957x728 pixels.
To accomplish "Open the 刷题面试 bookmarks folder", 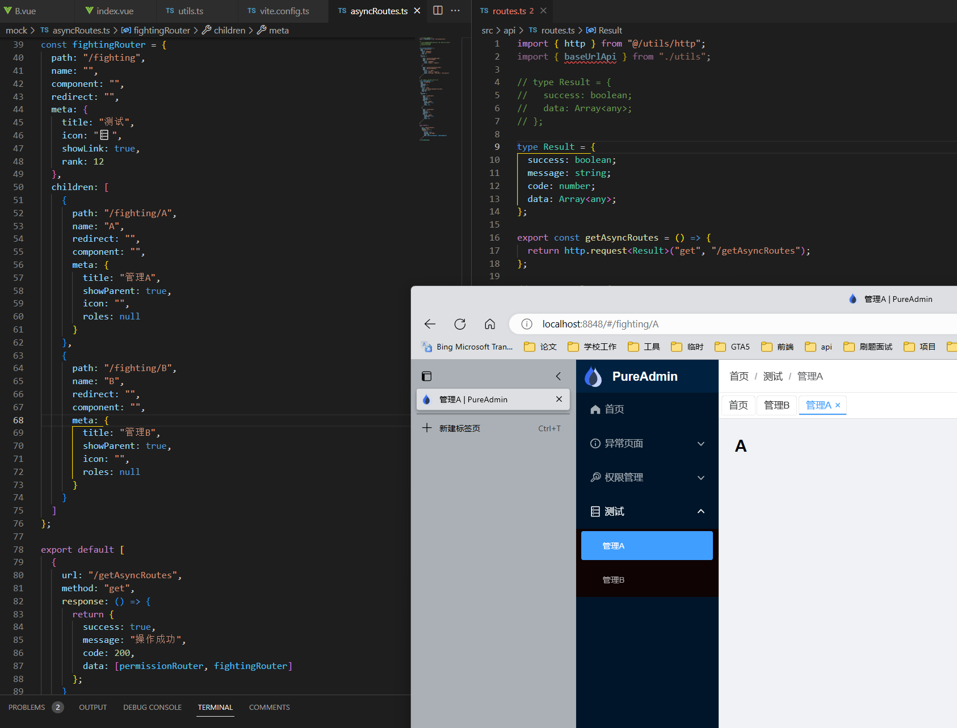I will (868, 347).
